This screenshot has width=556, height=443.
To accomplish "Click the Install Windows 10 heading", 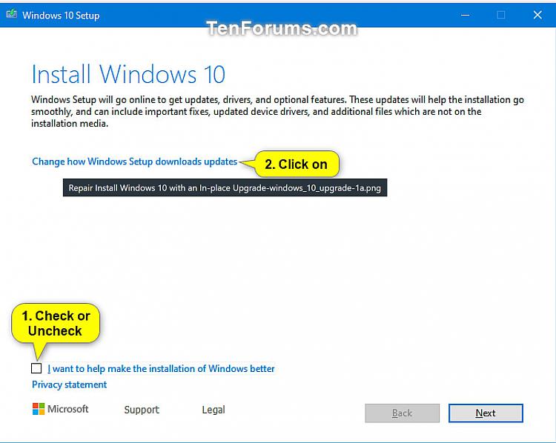I will [x=128, y=74].
